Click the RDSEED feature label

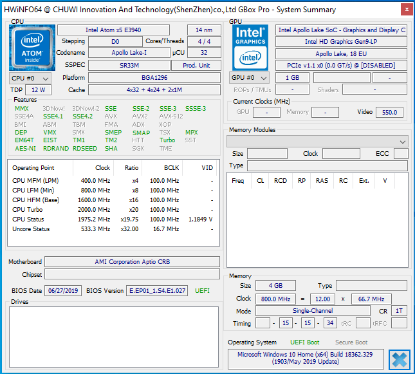(85, 148)
